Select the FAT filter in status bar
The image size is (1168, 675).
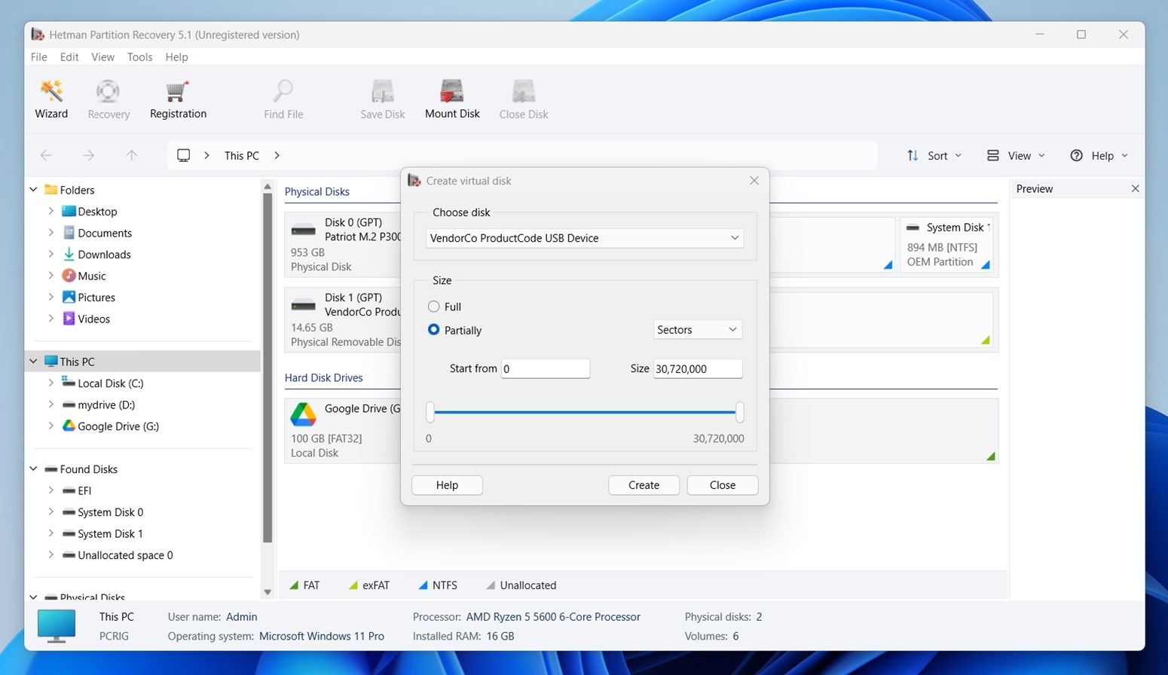pos(304,585)
